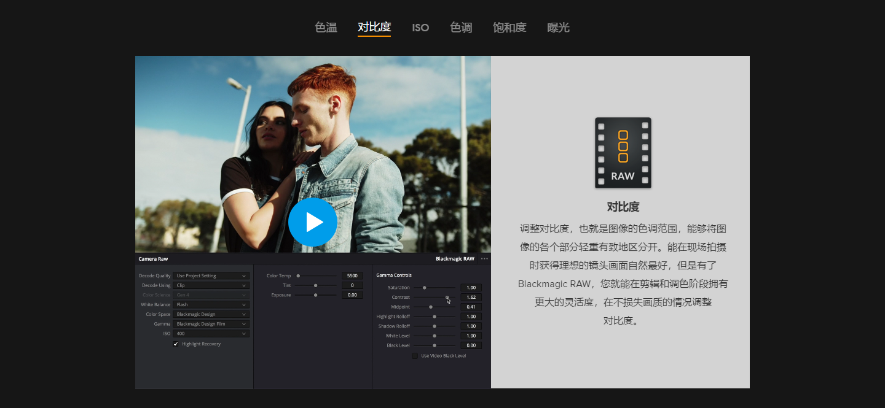Image resolution: width=885 pixels, height=408 pixels.
Task: Go to the 饱和度 tab
Action: point(509,28)
